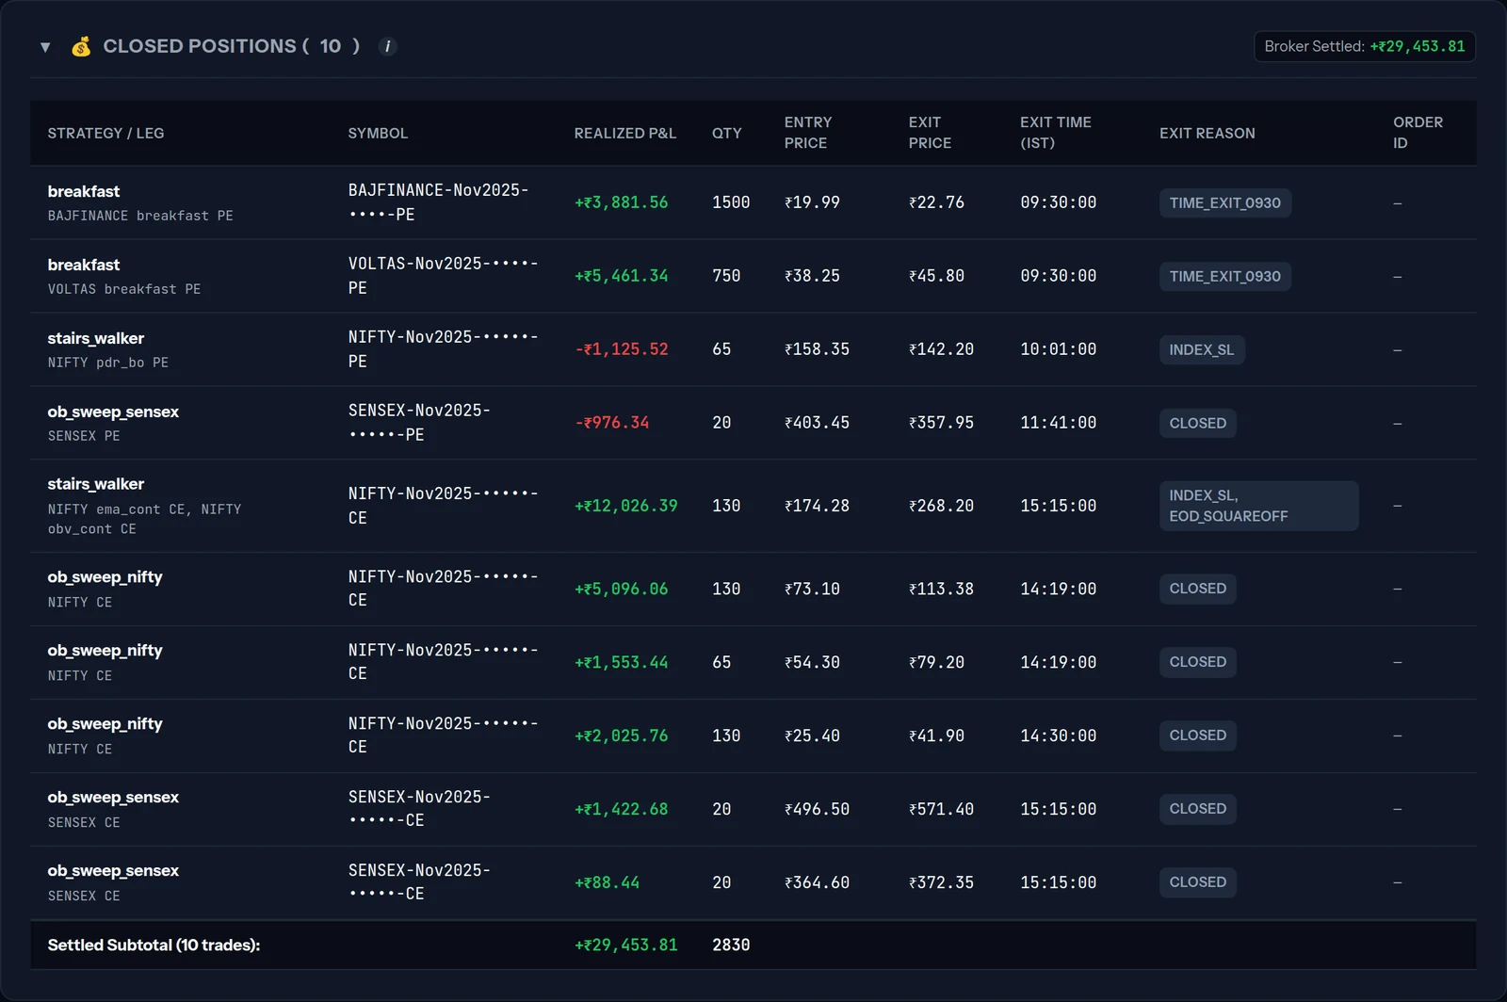Click the Entry Price column header
The image size is (1507, 1002).
click(808, 133)
